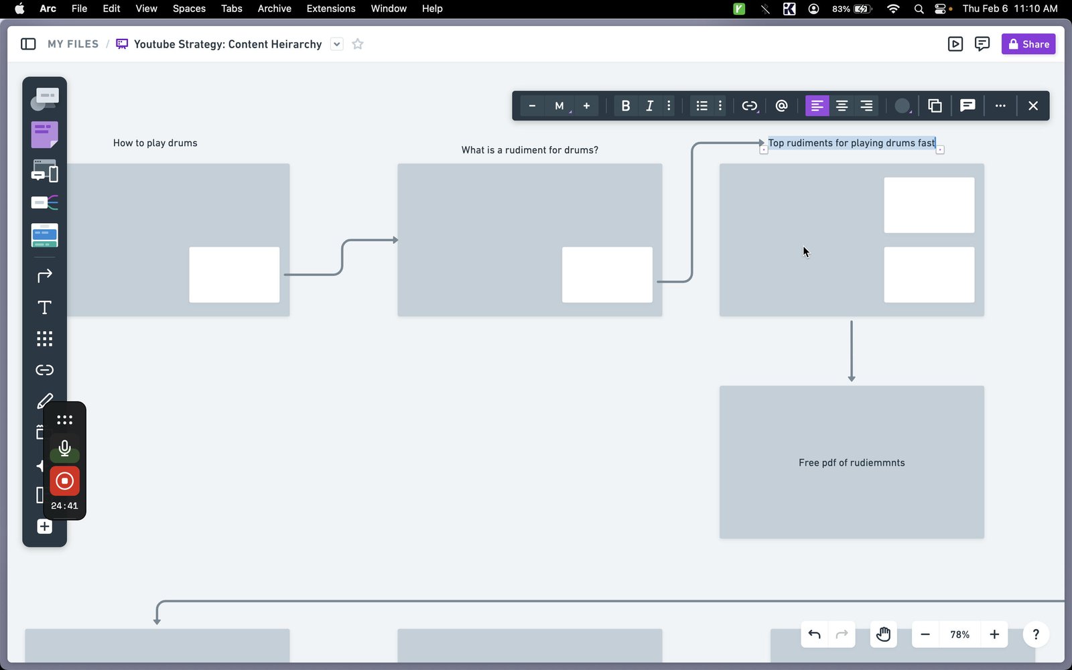Open more options ellipsis in text toolbar

tap(1000, 106)
